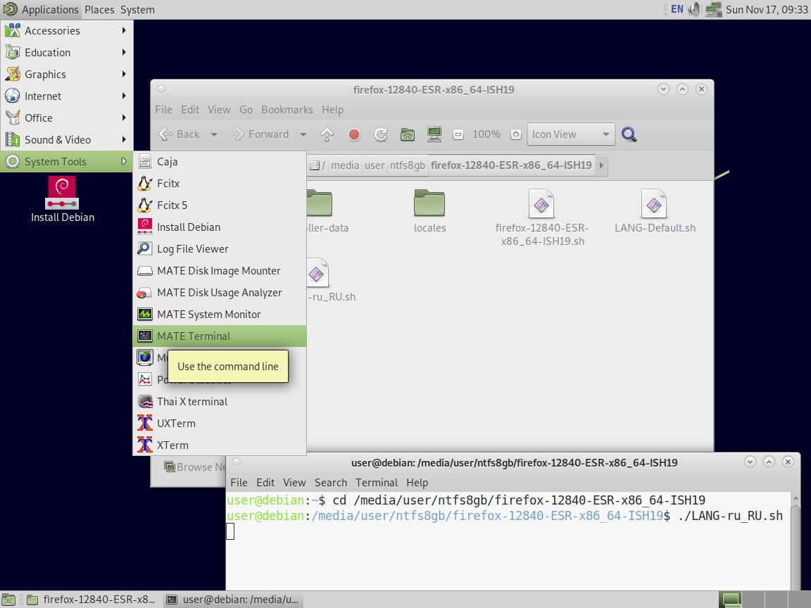Click the EN keyboard layout indicator
This screenshot has width=811, height=608.
[677, 9]
